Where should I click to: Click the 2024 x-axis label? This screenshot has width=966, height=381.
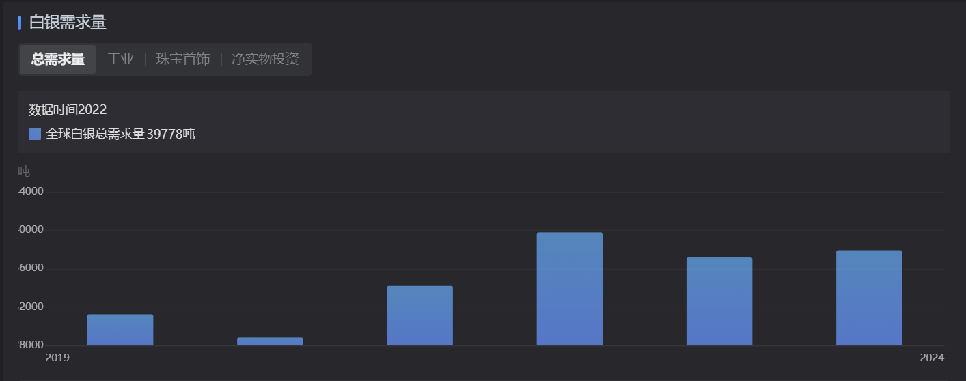tap(932, 358)
